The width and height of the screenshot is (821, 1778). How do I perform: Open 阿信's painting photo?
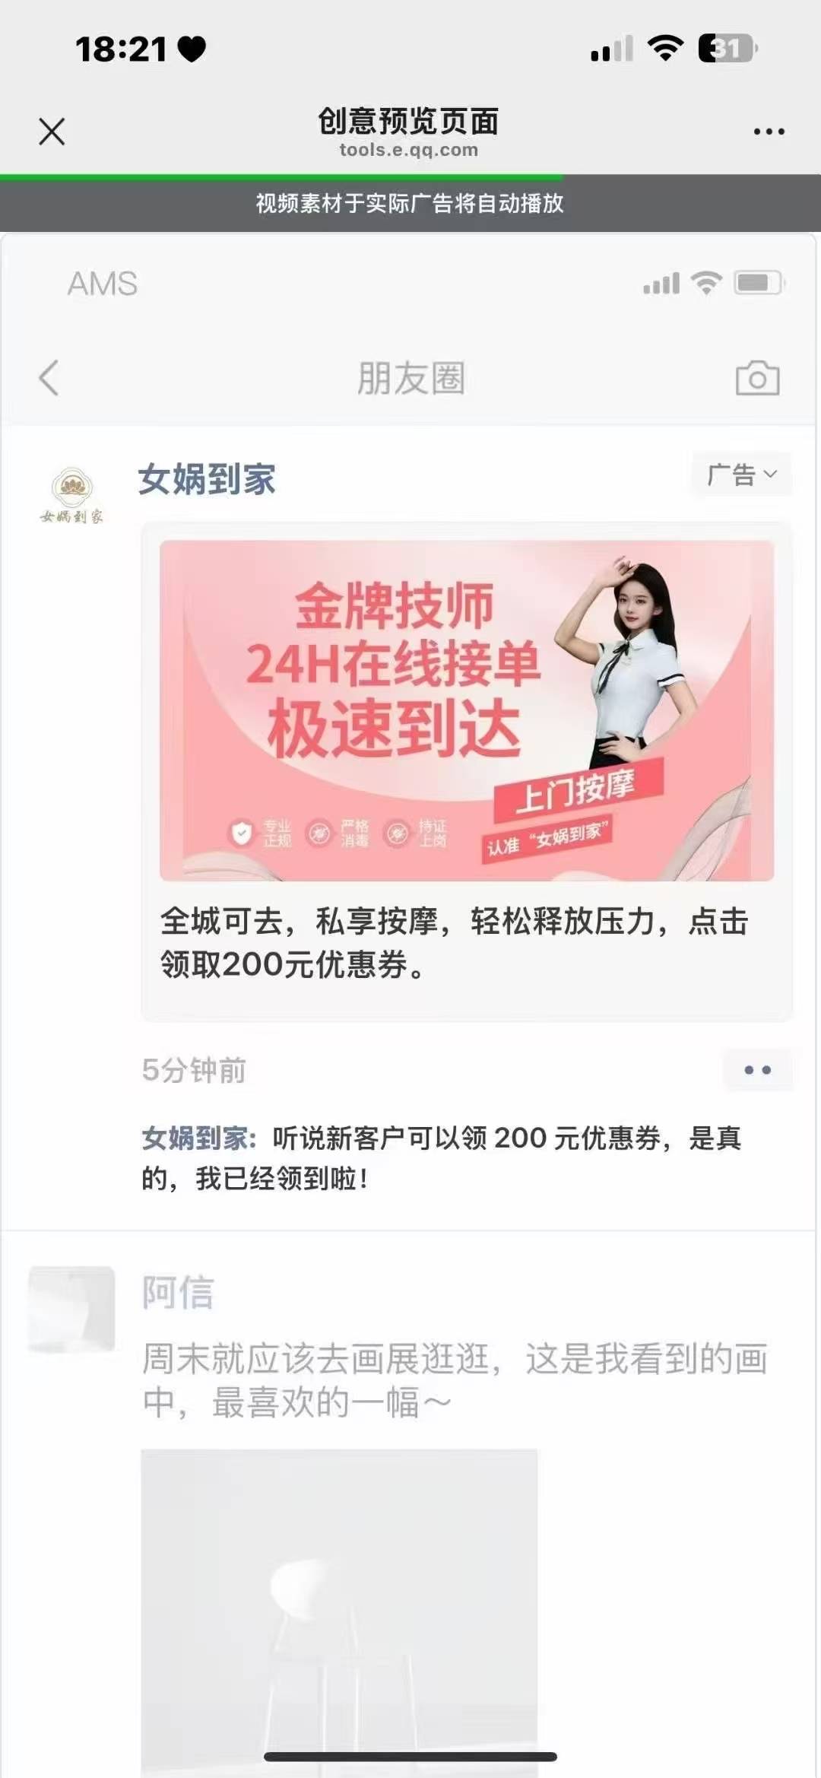(339, 1613)
